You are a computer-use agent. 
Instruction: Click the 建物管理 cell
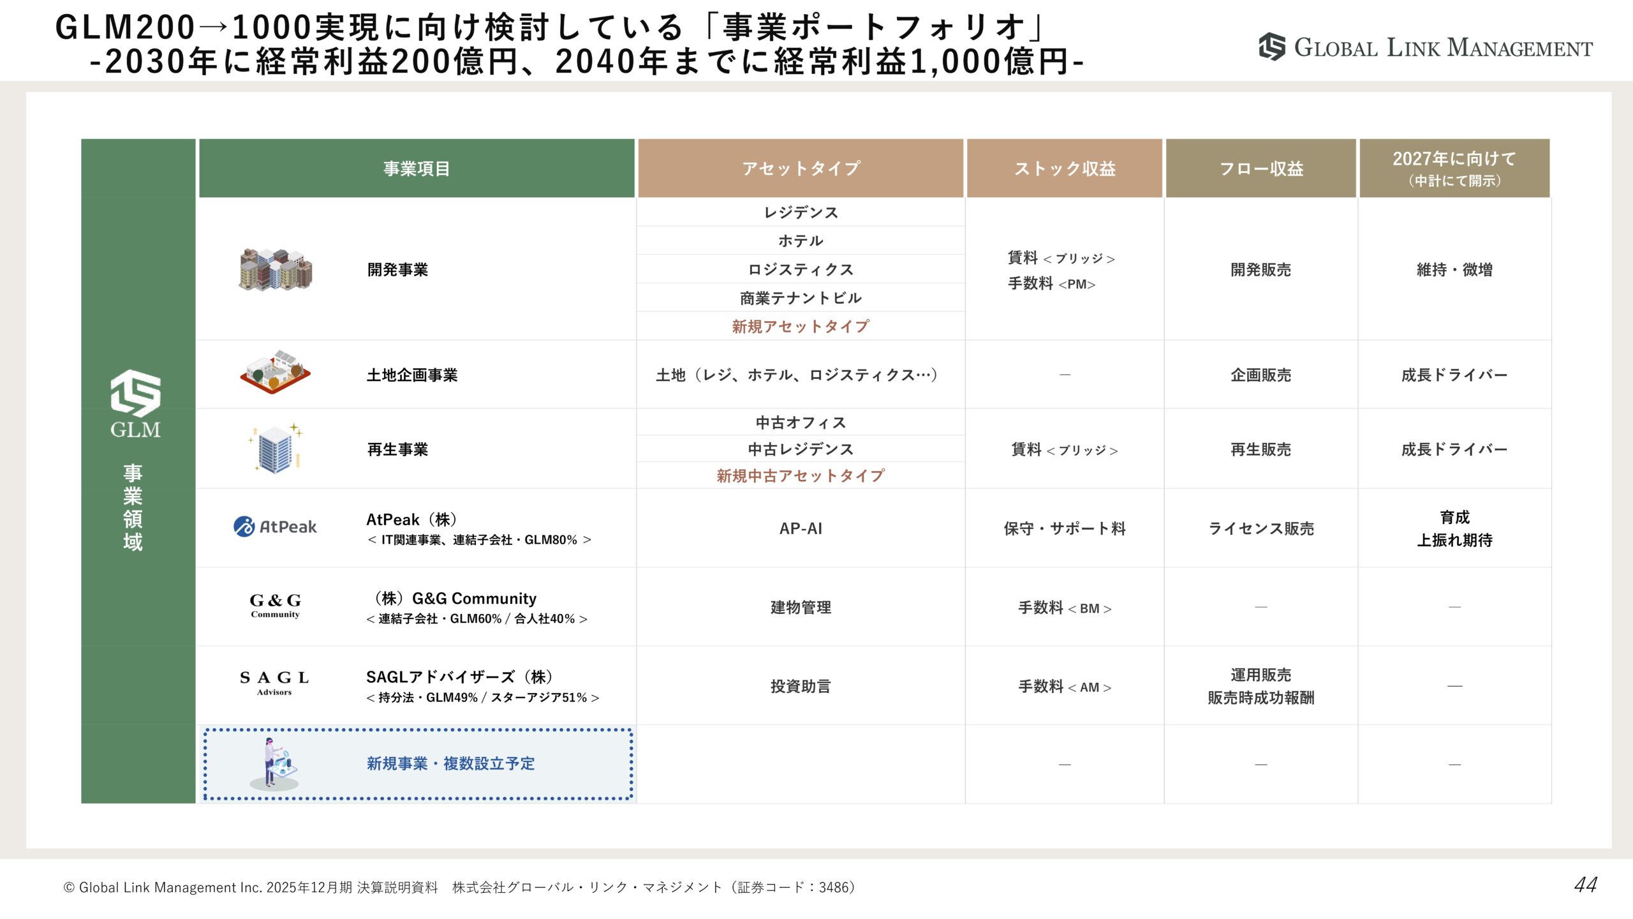click(801, 607)
